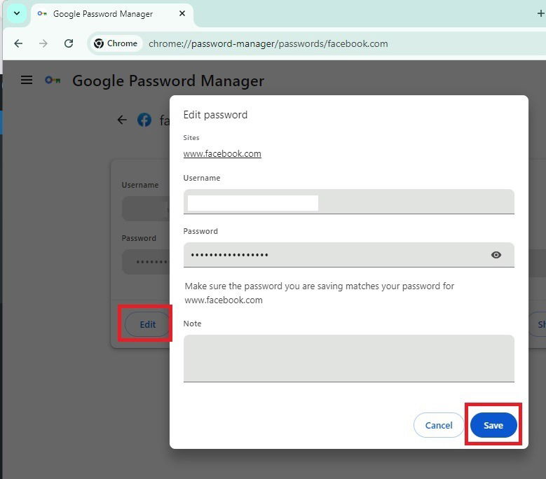
Task: Click the background Password field on the page
Action: click(x=146, y=262)
